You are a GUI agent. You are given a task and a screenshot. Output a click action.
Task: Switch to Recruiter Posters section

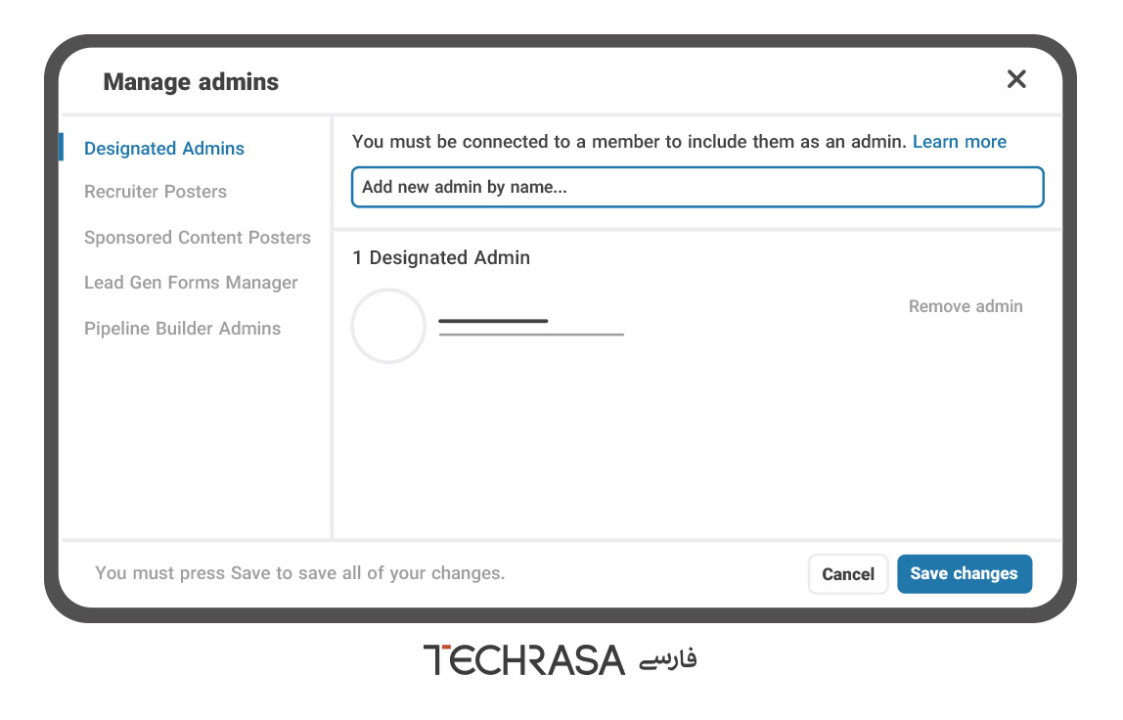156,192
